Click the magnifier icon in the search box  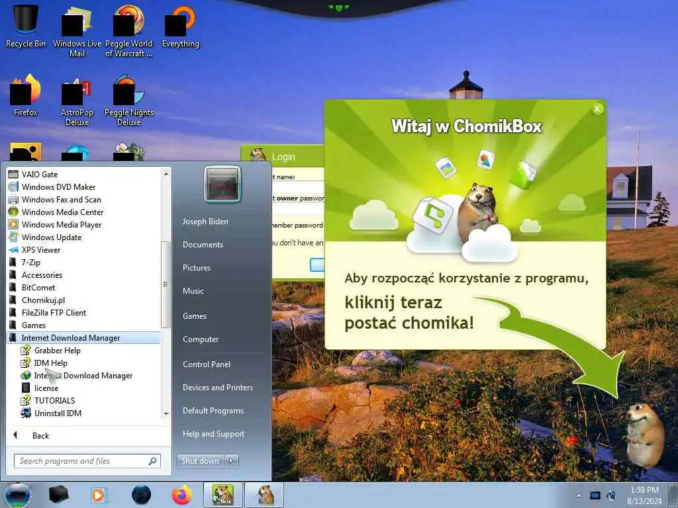coord(153,461)
